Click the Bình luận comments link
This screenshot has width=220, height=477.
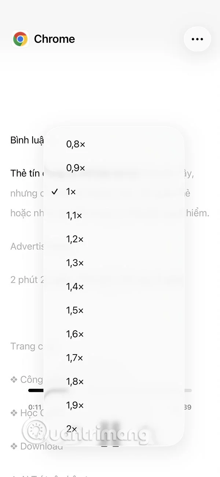[x=26, y=140]
